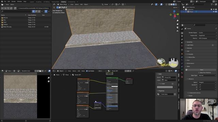
Task: Enable the Simplify checkbox
Action: tap(187, 54)
